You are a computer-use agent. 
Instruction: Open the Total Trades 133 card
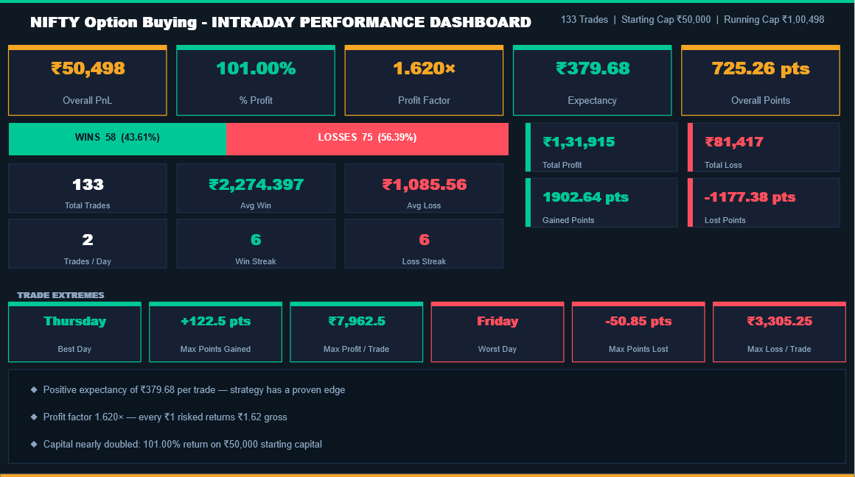click(x=87, y=188)
